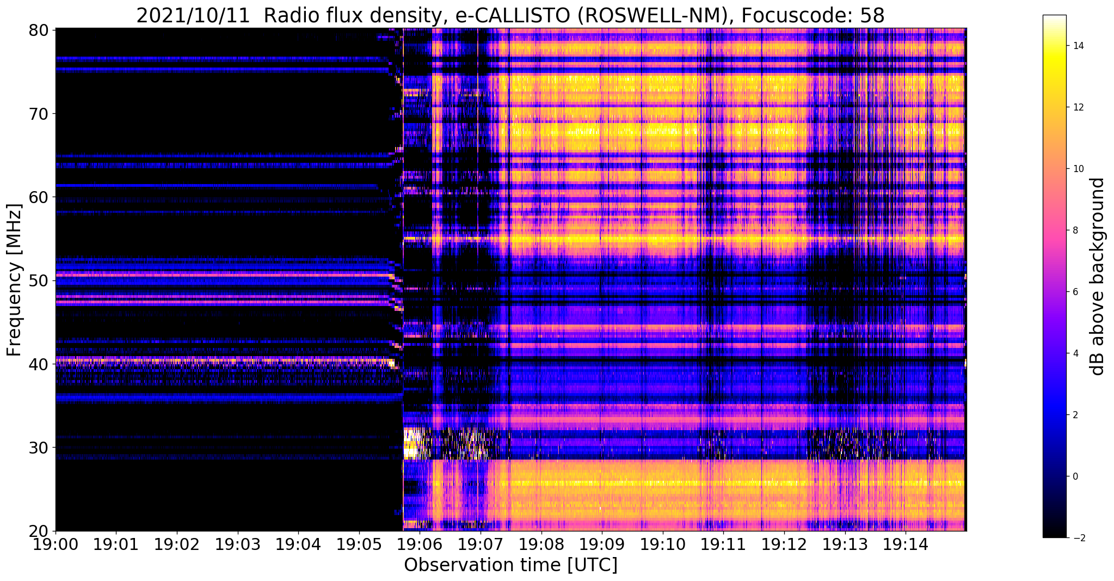Click the 'dB above background' colorbar label
The height and width of the screenshot is (581, 1114).
(1098, 277)
